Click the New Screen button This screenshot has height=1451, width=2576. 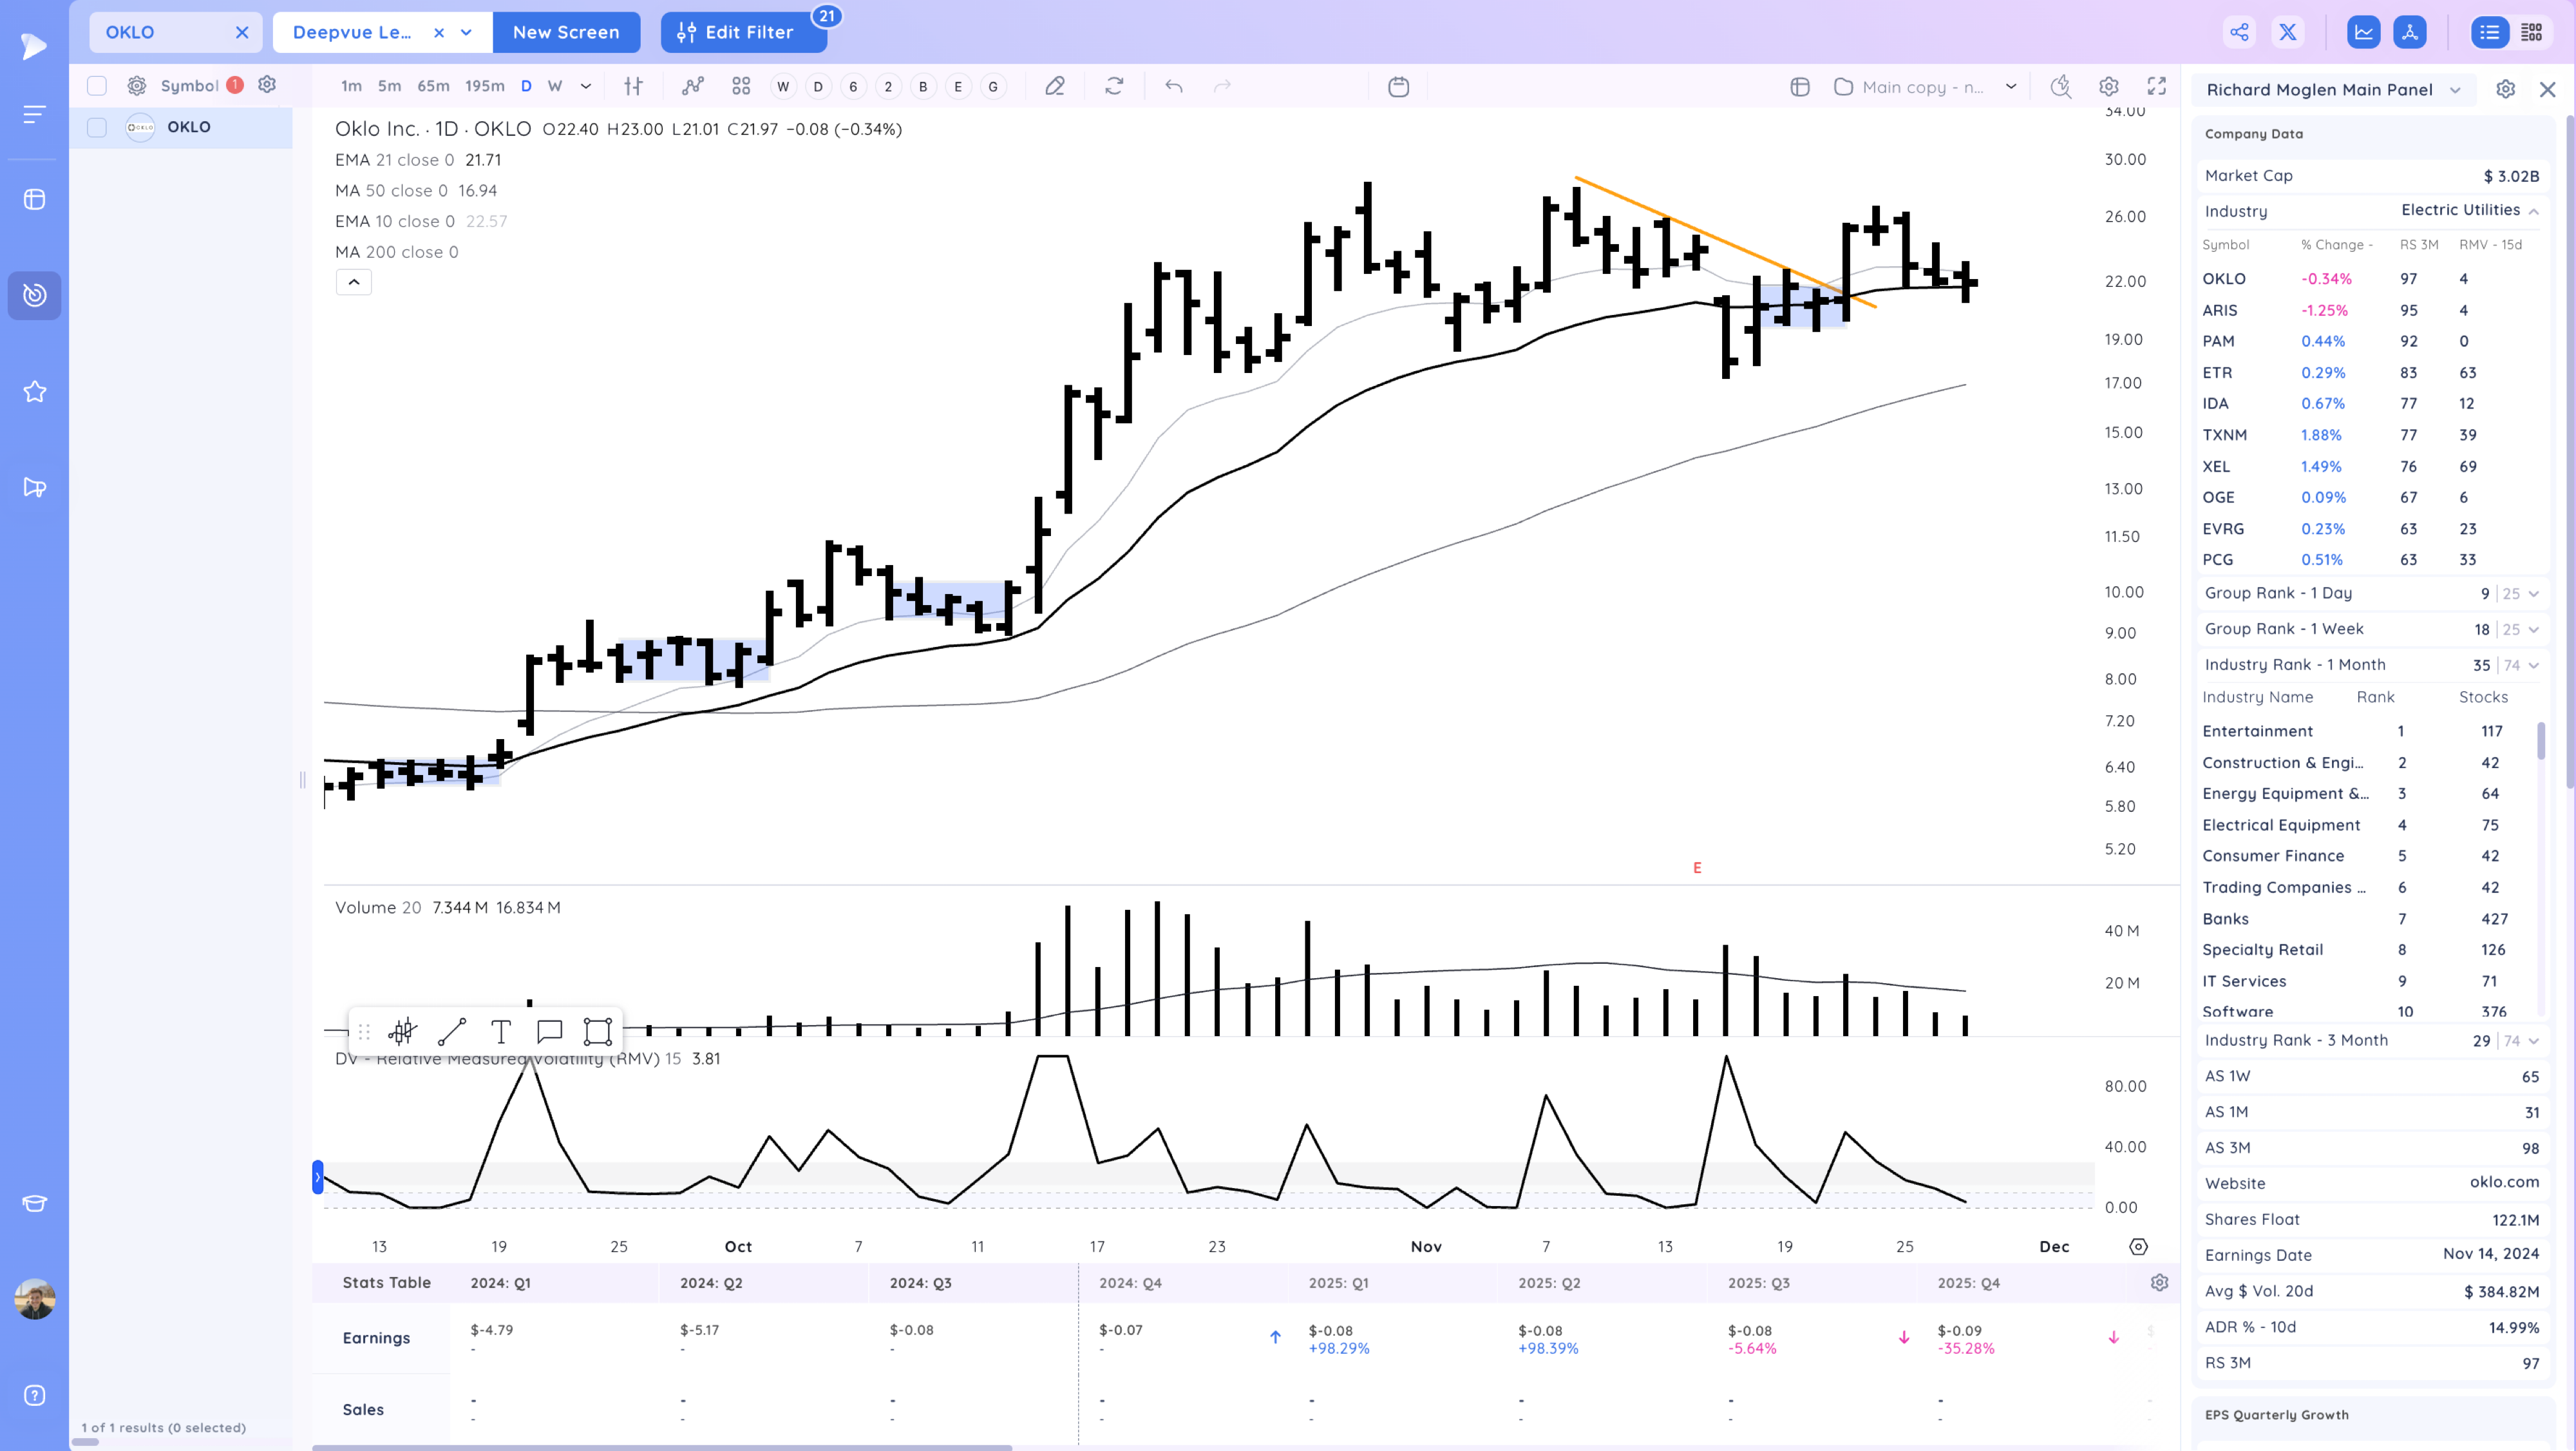(566, 32)
